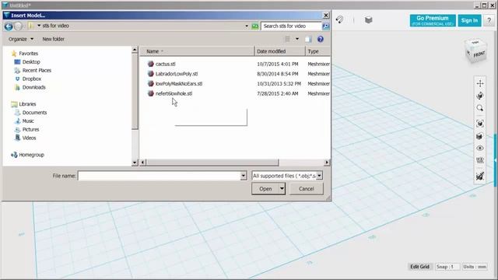Change view icon in dialog toolbar
This screenshot has height=280, width=498.
coord(287,39)
